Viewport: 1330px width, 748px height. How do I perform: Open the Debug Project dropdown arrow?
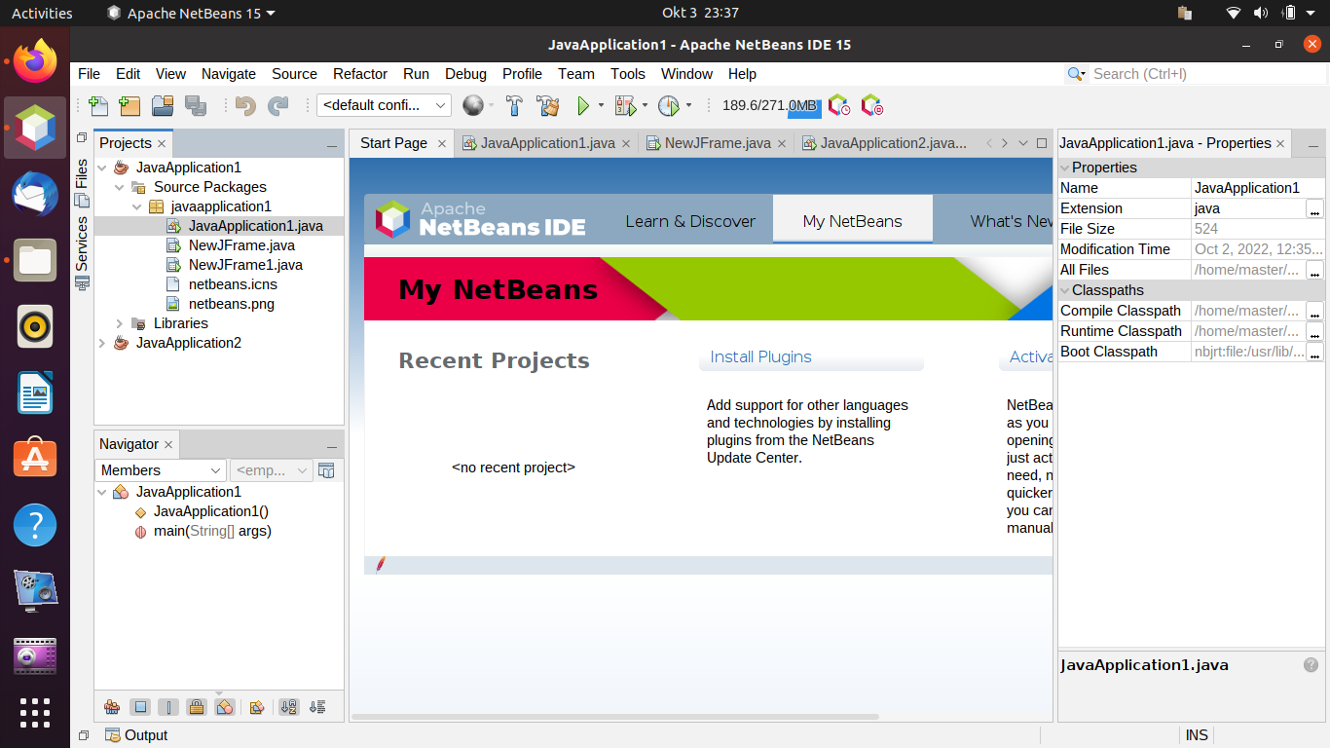(x=645, y=105)
